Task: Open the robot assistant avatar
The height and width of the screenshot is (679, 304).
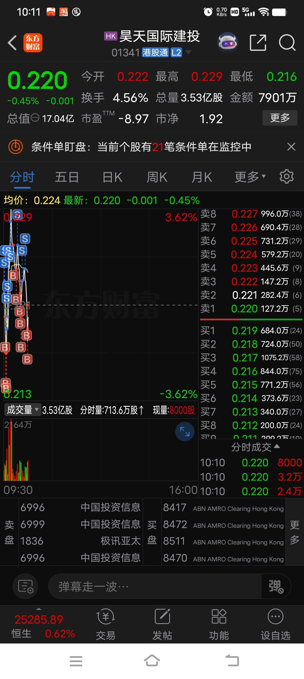Action: 227,43
